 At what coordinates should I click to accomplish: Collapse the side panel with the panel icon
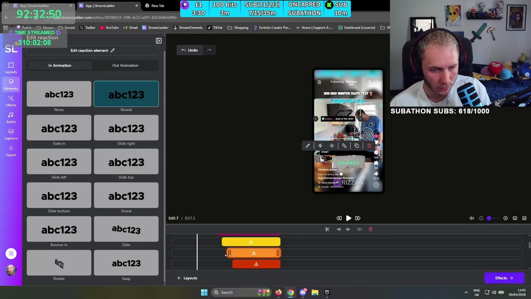tap(158, 41)
